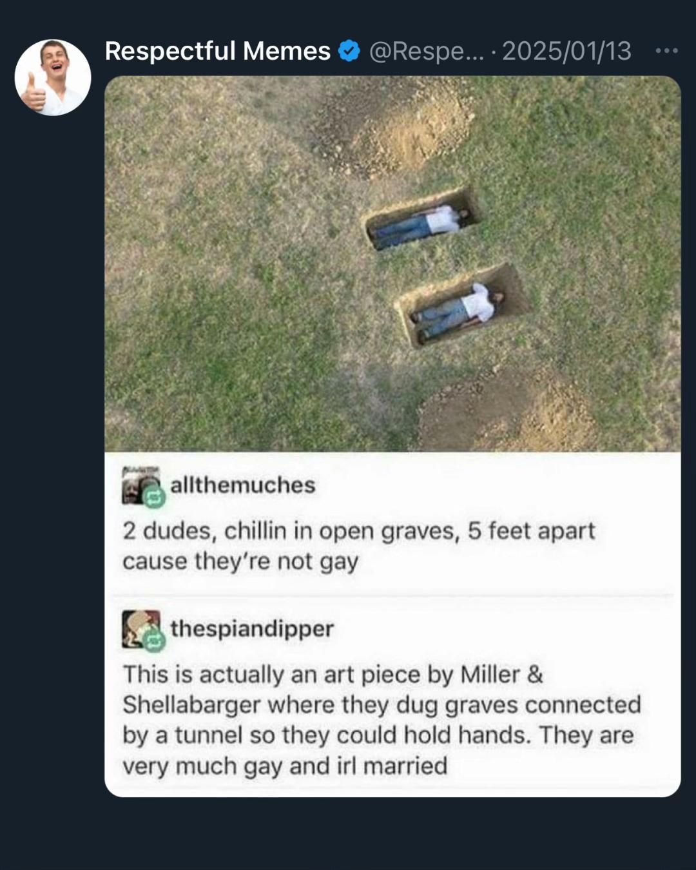696x870 pixels.
Task: Click the @Respe... account handle
Action: (426, 52)
